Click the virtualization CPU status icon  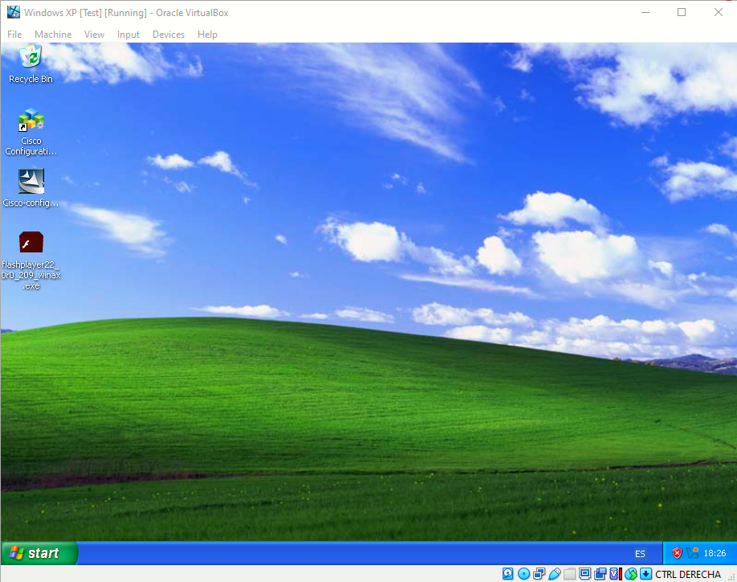click(x=616, y=574)
